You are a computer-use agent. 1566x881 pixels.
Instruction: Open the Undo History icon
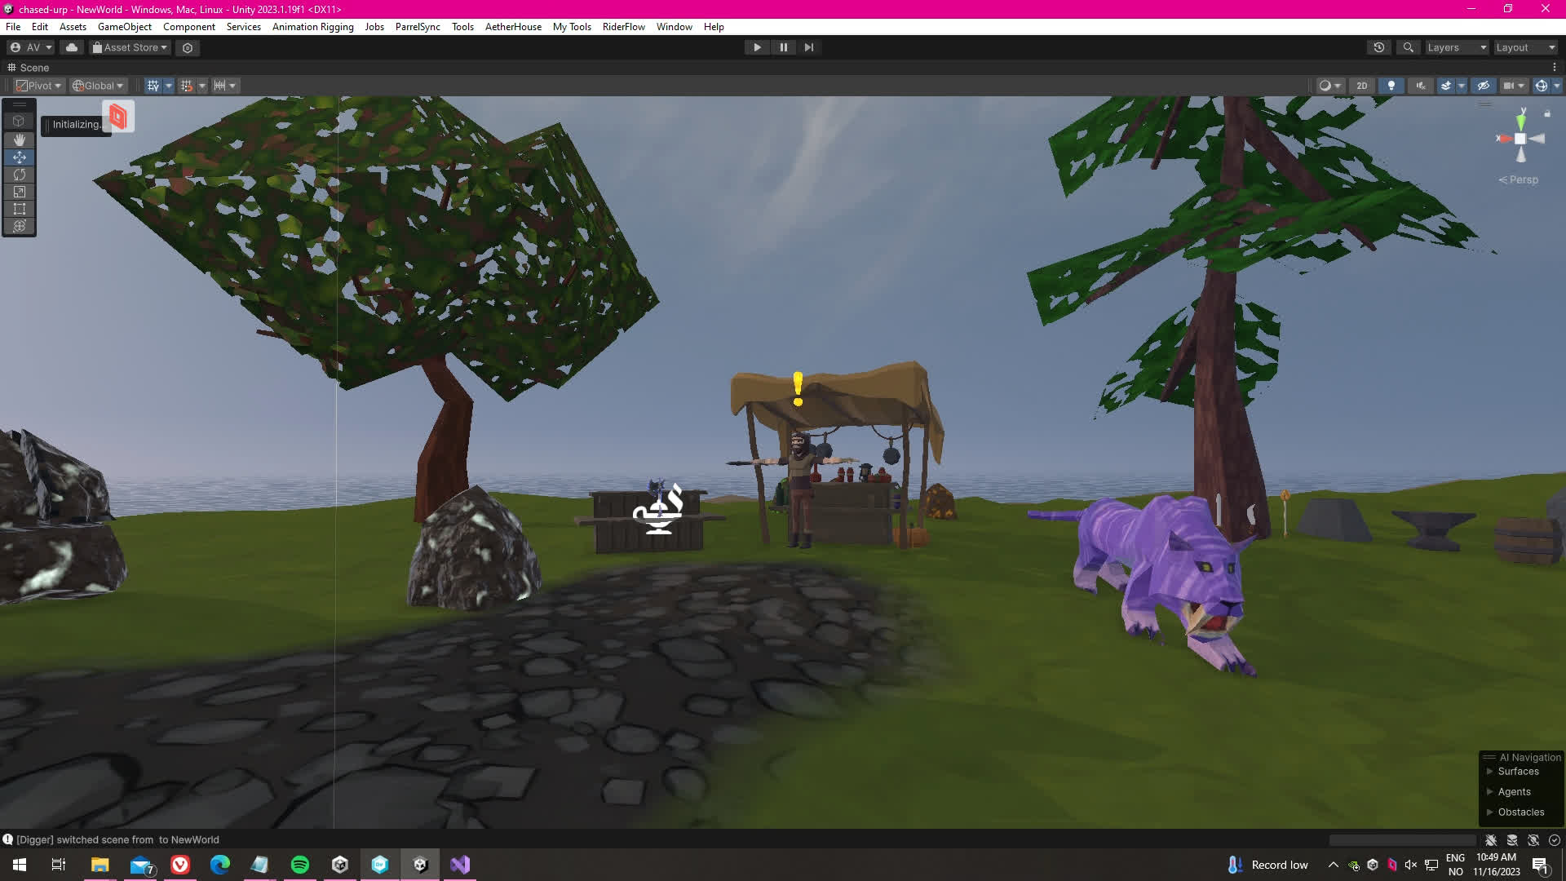click(1378, 47)
